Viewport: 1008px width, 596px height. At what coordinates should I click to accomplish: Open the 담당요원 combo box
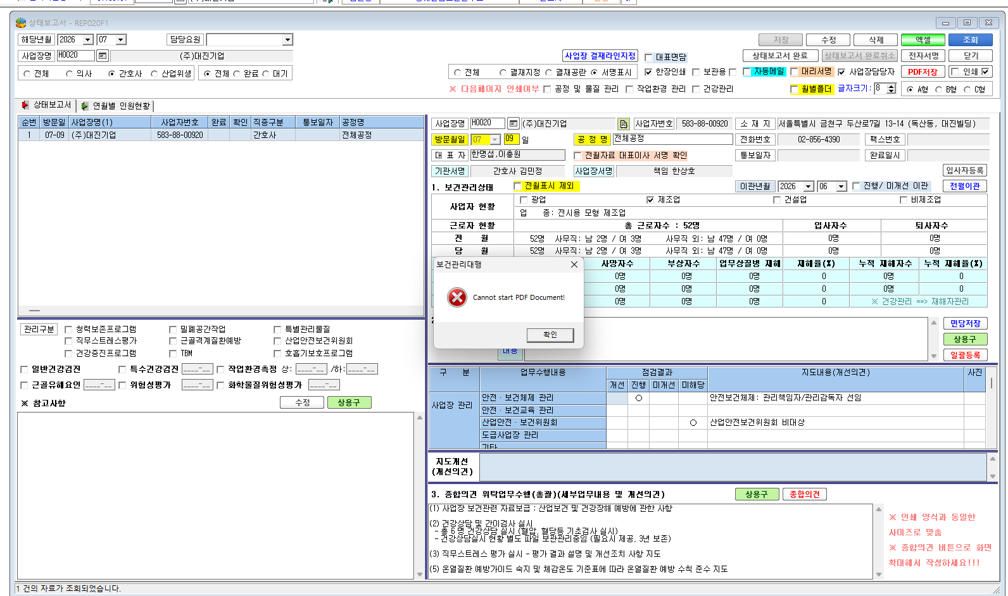coord(249,40)
